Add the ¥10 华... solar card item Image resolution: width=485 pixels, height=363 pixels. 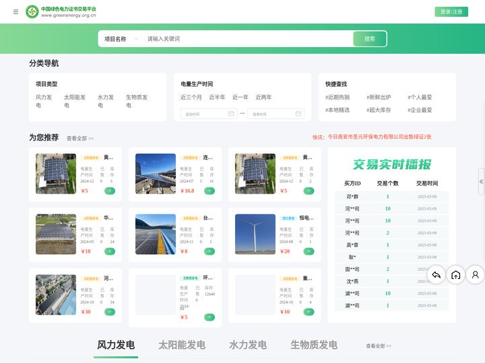pyautogui.click(x=110, y=251)
